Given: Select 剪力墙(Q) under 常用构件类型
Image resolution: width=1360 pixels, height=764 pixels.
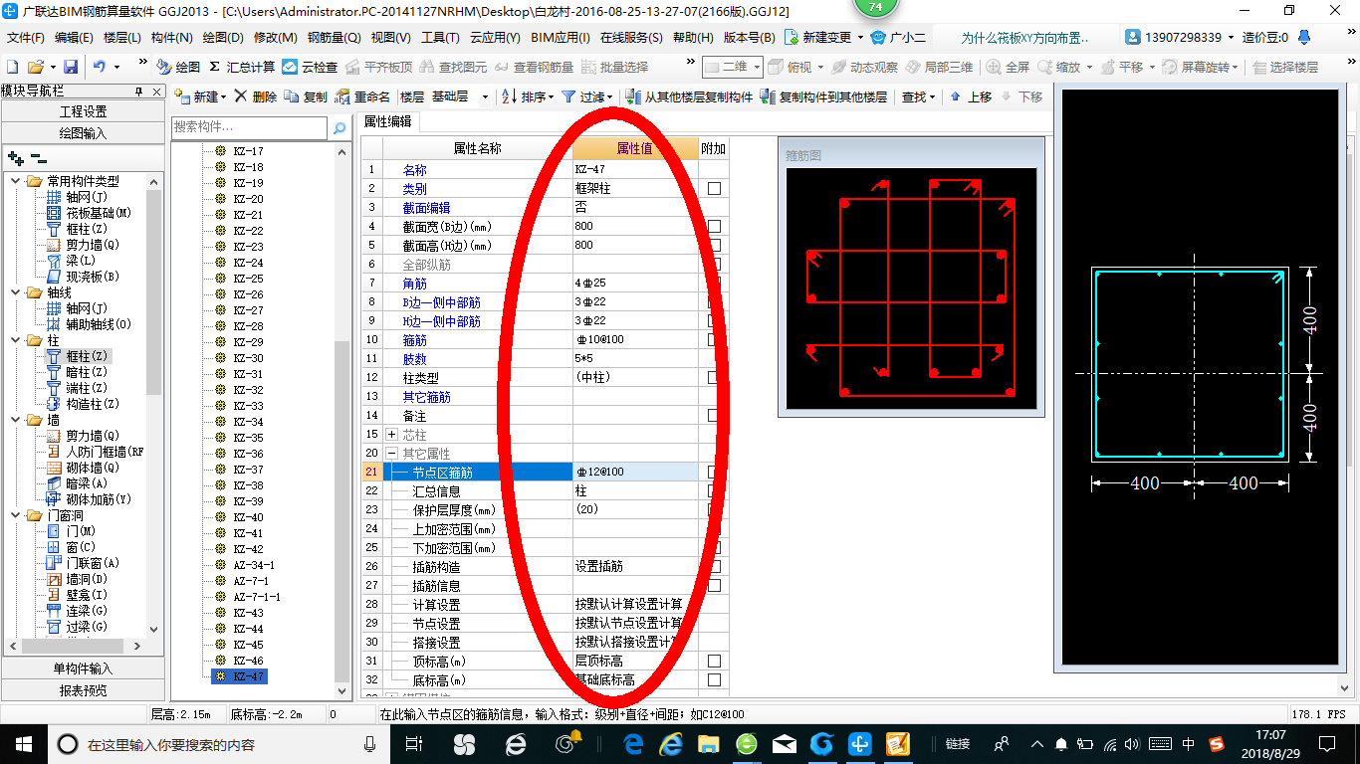Looking at the screenshot, I should (x=83, y=245).
